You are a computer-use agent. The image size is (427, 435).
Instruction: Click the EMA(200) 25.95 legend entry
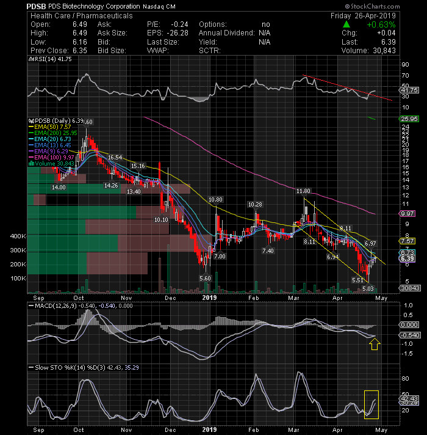(x=52, y=133)
